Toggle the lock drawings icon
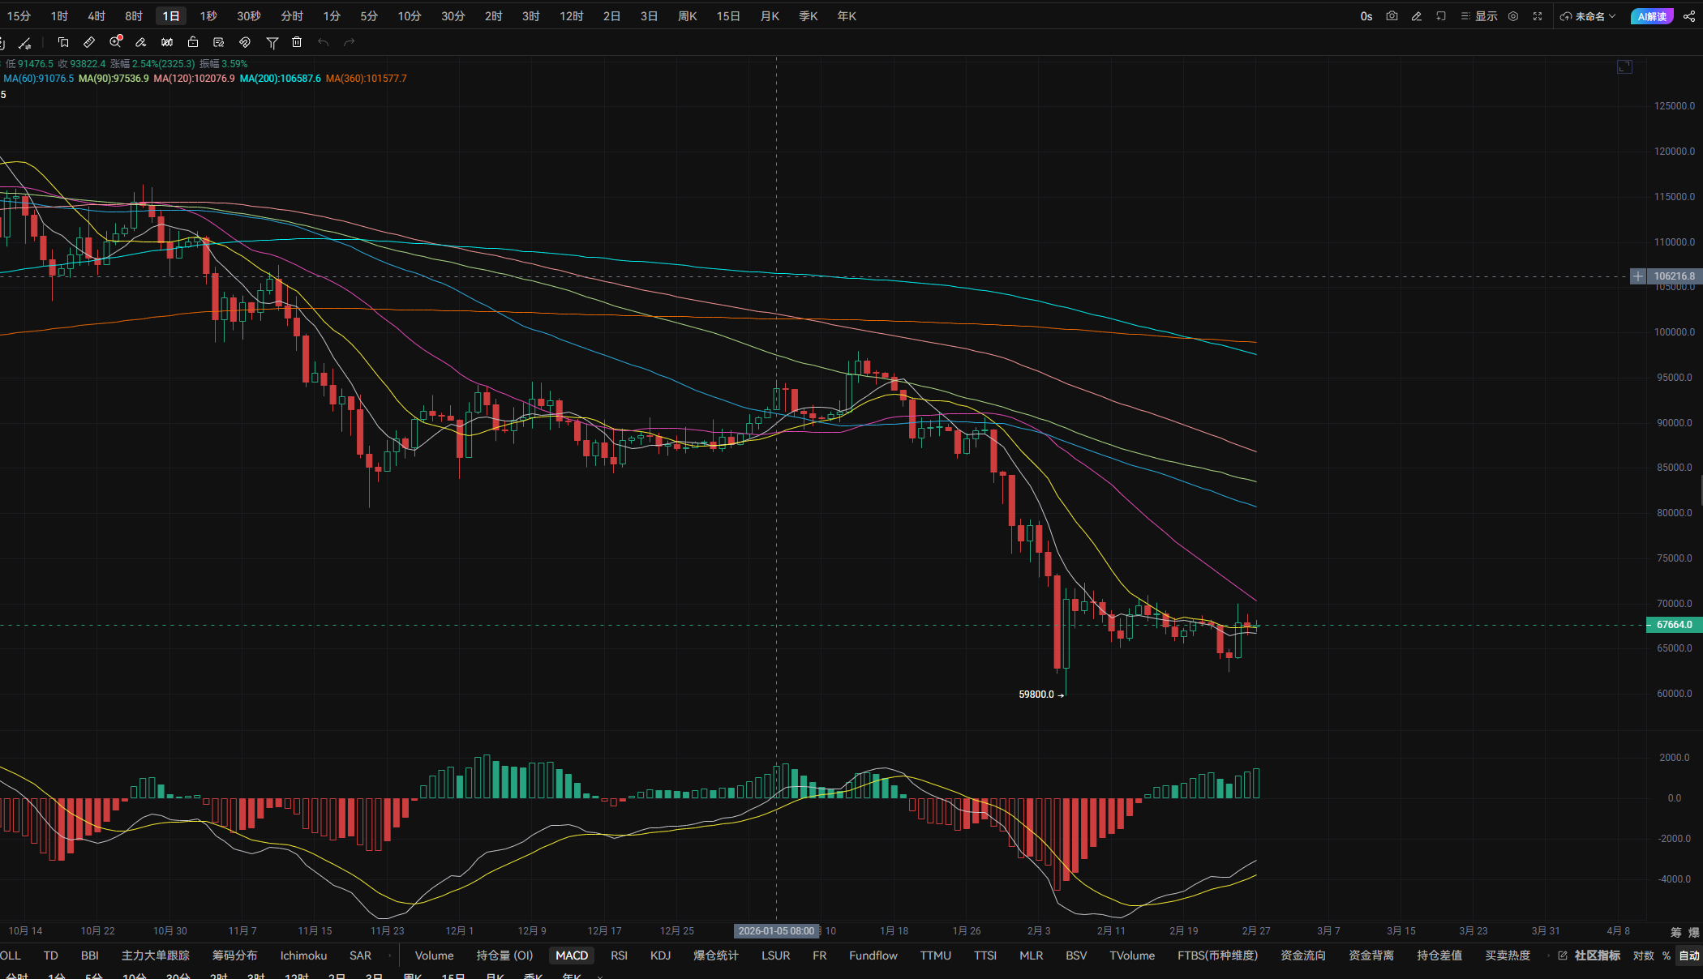1703x979 pixels. 193,42
